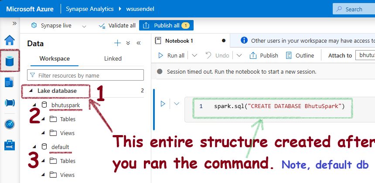Open the Undo options dropdown arrow
The width and height of the screenshot is (375, 183).
coord(239,55)
